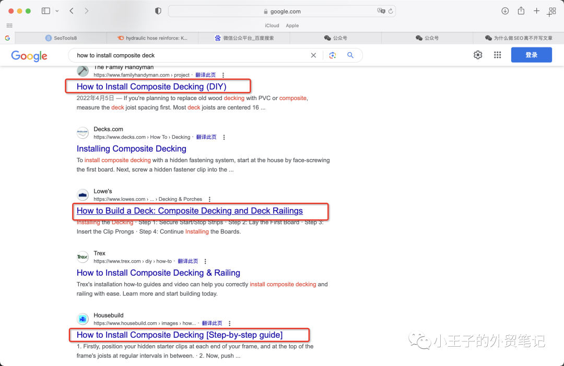Click the blue 登录 sign-in button
The width and height of the screenshot is (564, 366).
click(531, 55)
